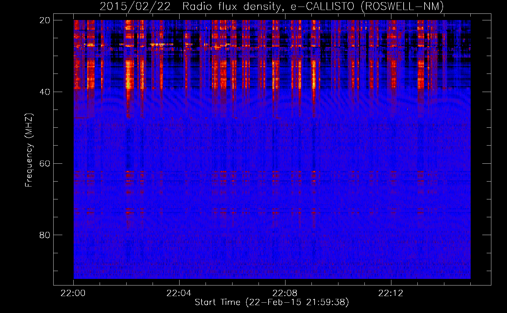
Task: Select the 22:12 time tick label
Action: click(x=391, y=293)
